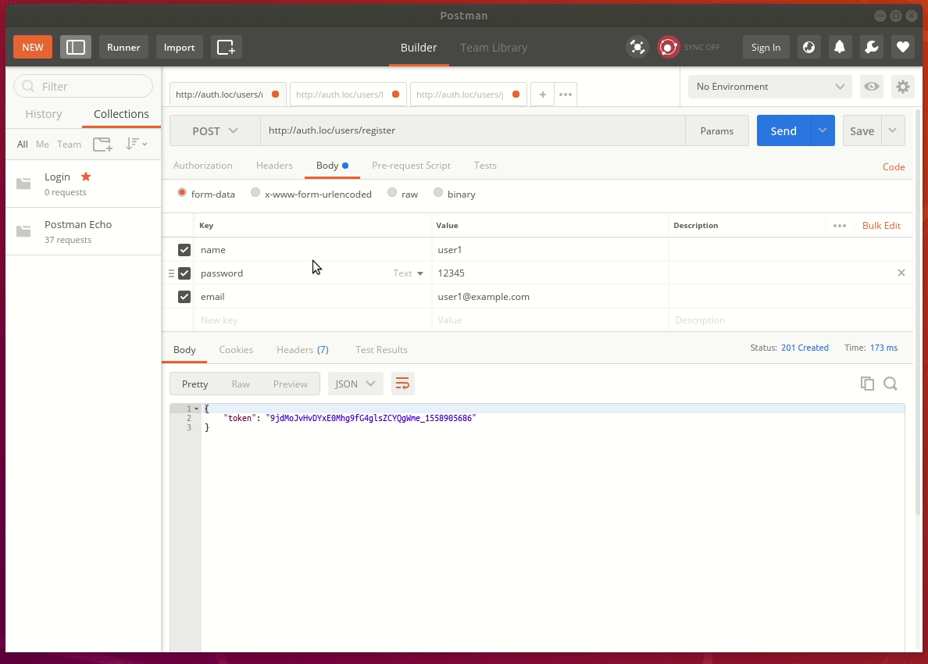Toggle response line wrap icon
This screenshot has height=664, width=928.
pos(402,384)
